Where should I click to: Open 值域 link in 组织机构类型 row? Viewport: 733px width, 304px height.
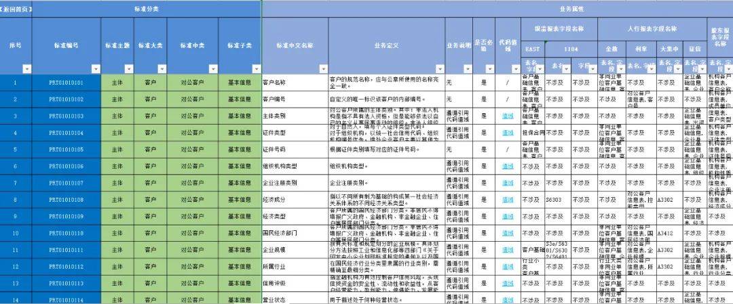pos(508,166)
